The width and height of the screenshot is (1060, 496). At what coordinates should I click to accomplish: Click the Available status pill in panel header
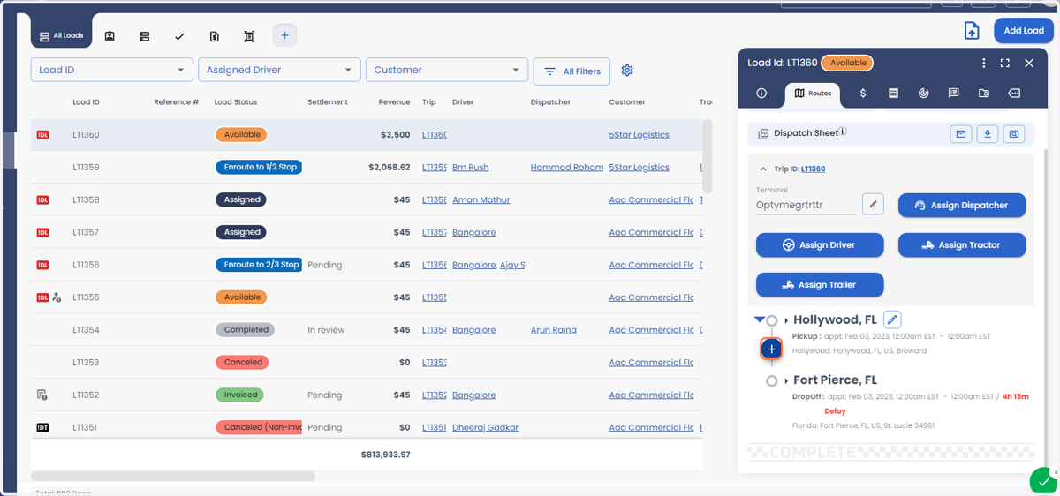847,63
